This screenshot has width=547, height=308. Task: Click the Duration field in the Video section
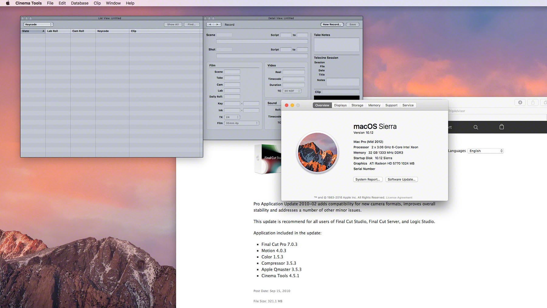(294, 85)
